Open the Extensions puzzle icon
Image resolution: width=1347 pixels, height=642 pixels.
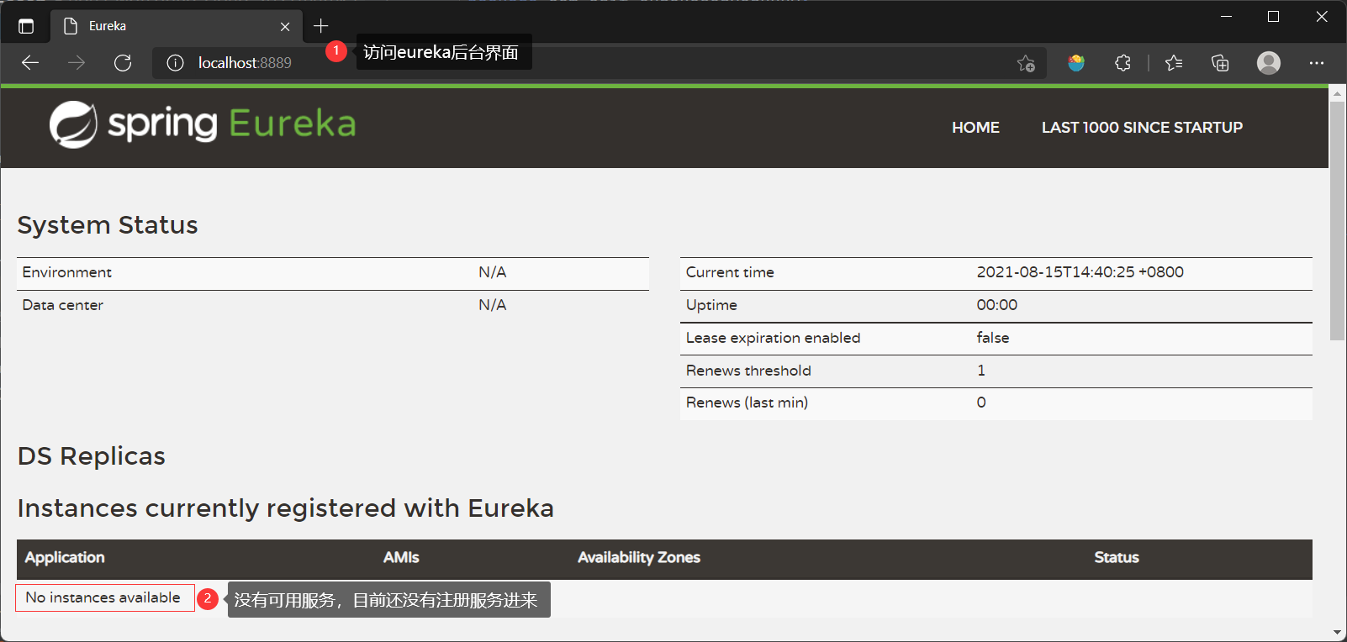tap(1122, 63)
